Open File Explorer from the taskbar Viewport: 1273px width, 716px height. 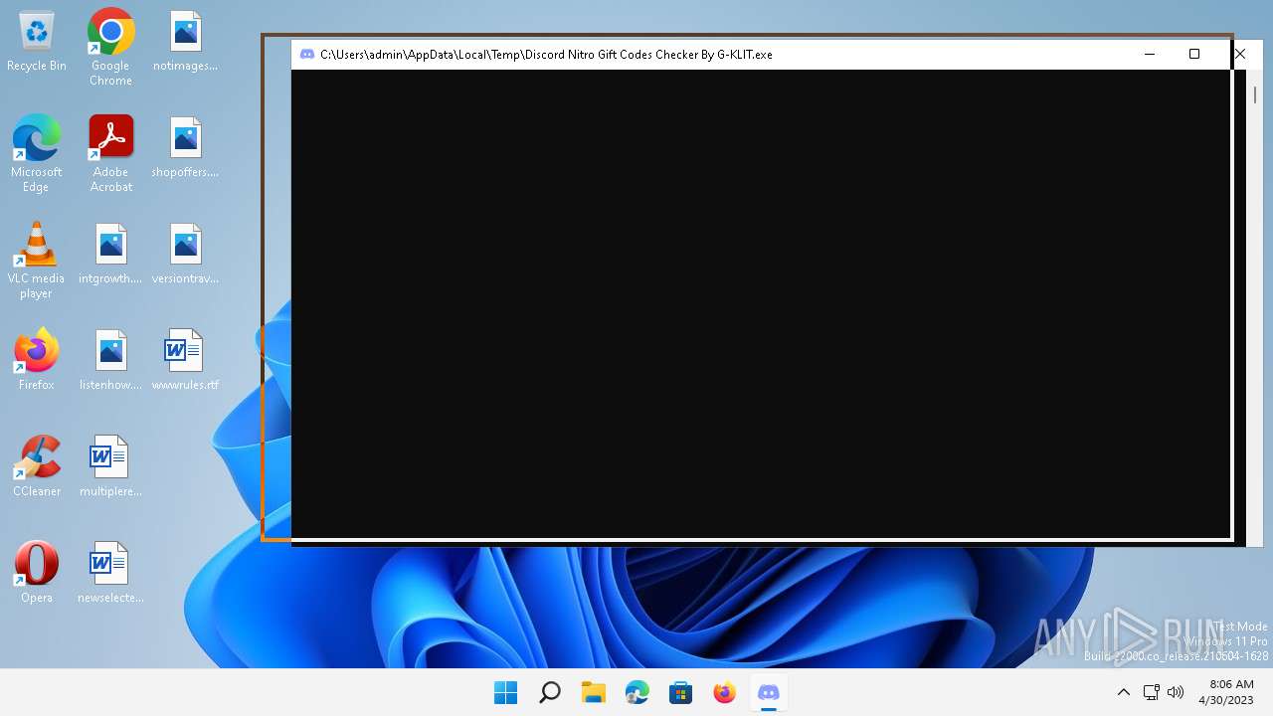click(594, 692)
